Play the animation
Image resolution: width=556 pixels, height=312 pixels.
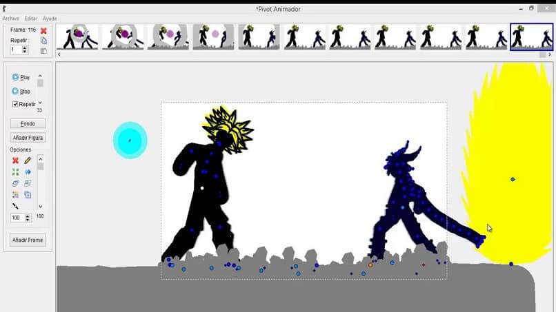(21, 77)
